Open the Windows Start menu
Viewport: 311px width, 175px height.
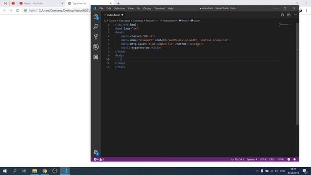click(5, 171)
